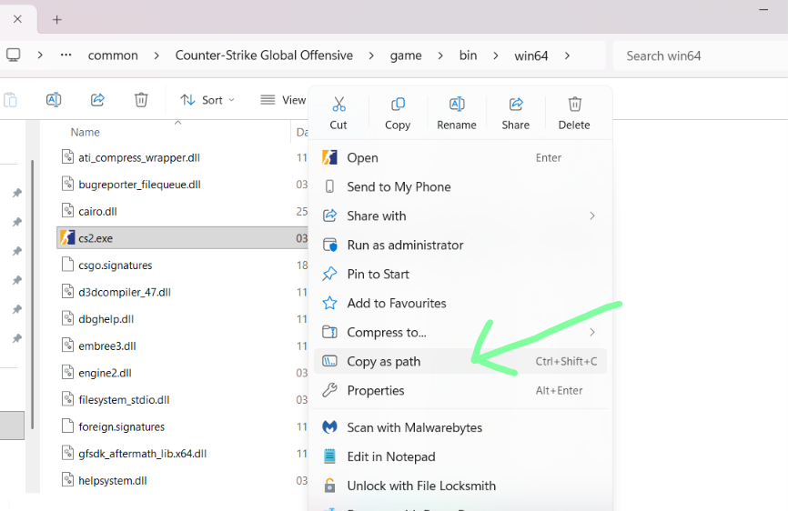
Task: Expand chevron after win64 breadcrumb
Action: click(567, 55)
